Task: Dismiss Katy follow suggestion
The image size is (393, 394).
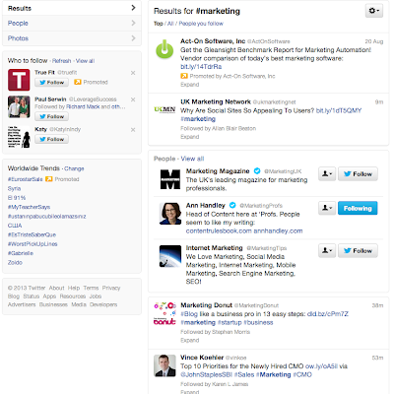Action: 133,130
